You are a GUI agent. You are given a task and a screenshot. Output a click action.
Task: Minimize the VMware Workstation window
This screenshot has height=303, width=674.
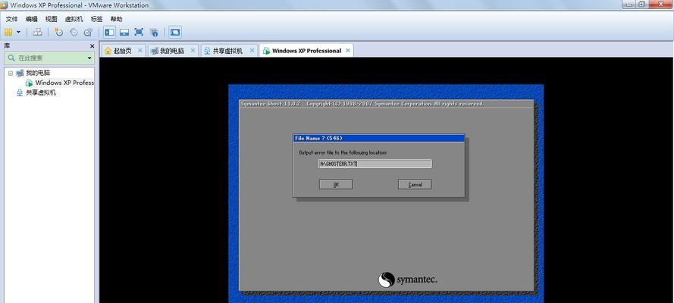[x=628, y=4]
